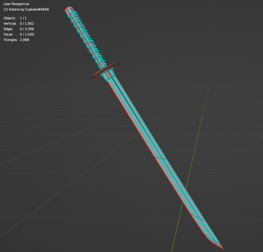263x252 pixels.
Task: Click the 'User Perspective' label
Action: [17, 4]
